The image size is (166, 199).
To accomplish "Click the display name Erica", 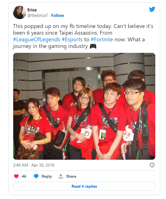I will click(32, 10).
